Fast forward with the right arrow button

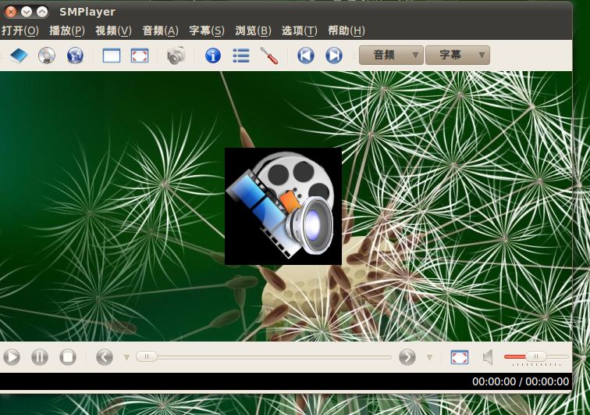point(407,357)
